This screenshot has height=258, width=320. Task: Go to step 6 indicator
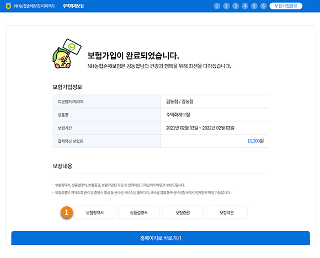click(x=264, y=6)
